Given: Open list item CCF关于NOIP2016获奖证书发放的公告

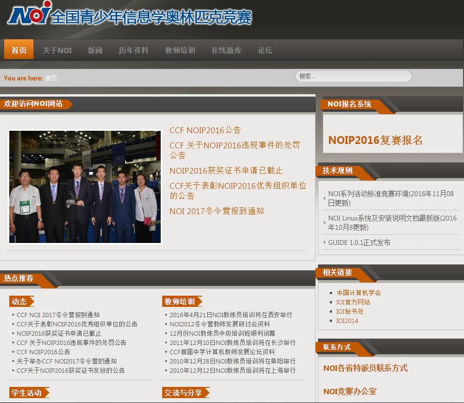Looking at the screenshot, I should [71, 370].
